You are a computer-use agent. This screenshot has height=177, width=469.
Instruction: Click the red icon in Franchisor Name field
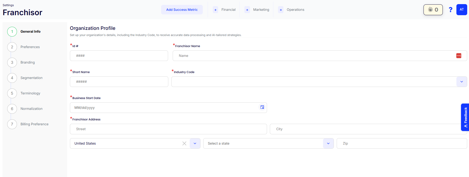click(x=458, y=56)
